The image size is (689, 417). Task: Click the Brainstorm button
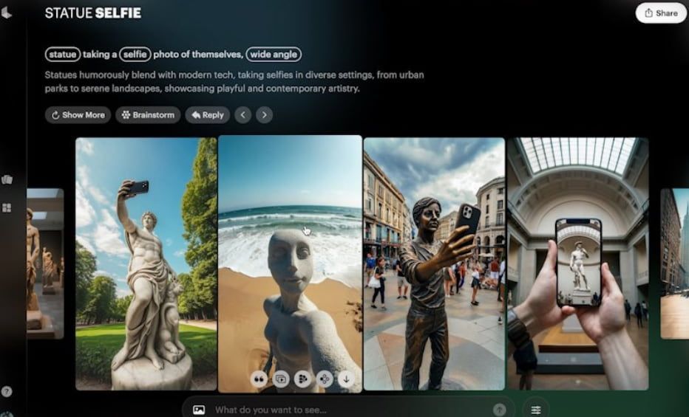(148, 115)
